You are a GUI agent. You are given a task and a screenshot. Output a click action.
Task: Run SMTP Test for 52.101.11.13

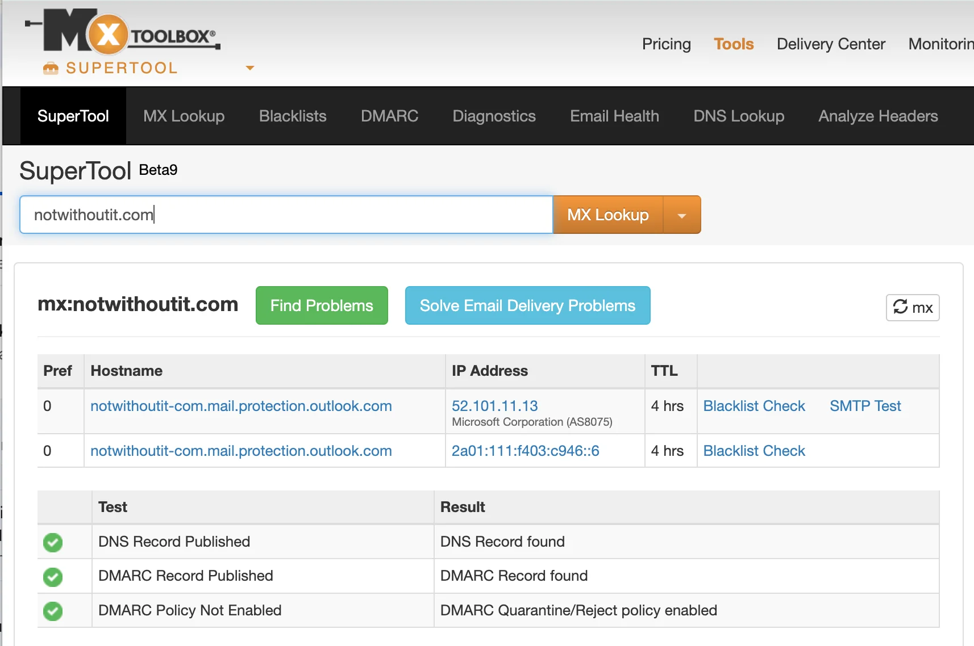(x=865, y=406)
